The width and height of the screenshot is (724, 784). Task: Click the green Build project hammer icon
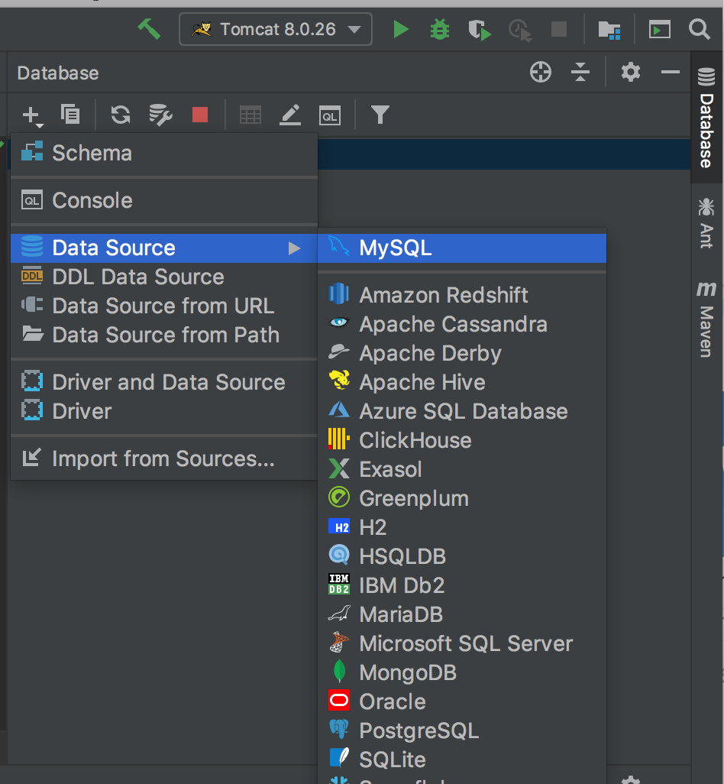click(150, 30)
